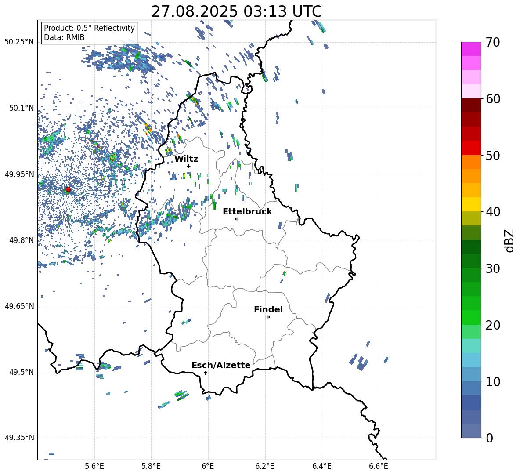520x475 pixels.
Task: Click the colorbar tick value 50
Action: (x=493, y=156)
